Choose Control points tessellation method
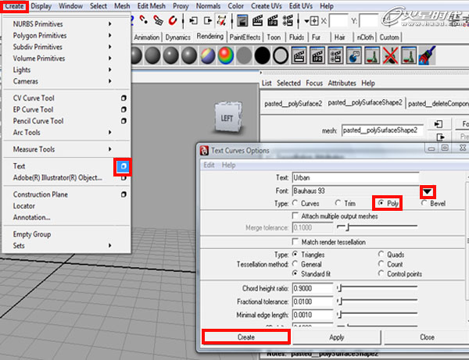 (x=381, y=273)
